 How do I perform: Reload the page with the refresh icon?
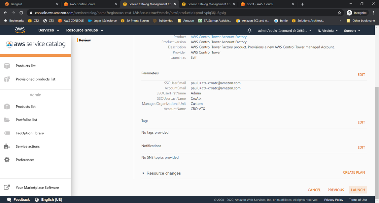(21, 13)
